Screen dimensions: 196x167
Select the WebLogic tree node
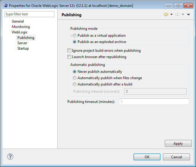tap(20, 32)
